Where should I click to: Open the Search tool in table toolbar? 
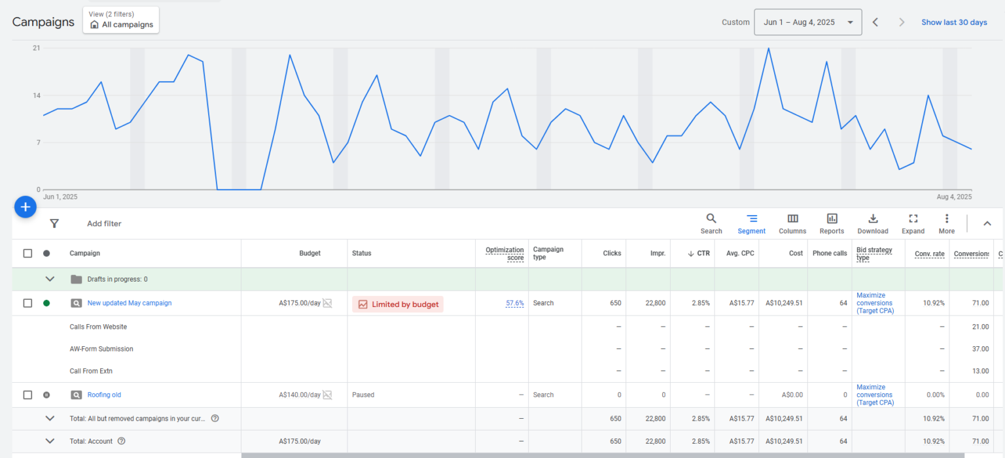tap(711, 223)
